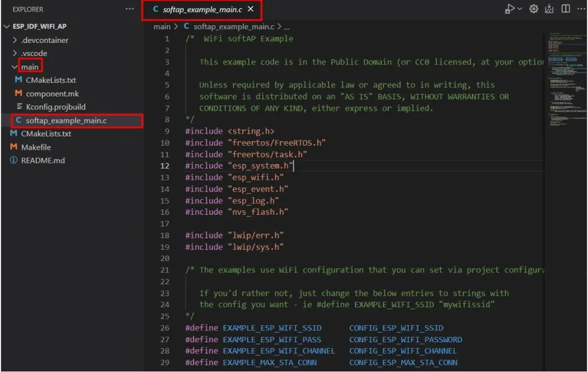Click the download/flash icon in editor toolbar
Screen dimensions: 588x372
[x=550, y=9]
